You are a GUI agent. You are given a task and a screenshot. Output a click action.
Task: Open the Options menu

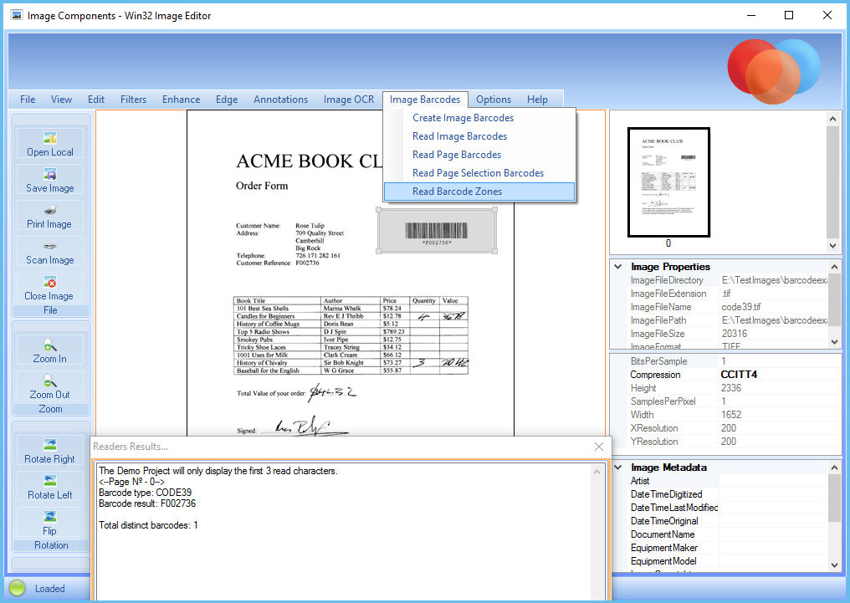(x=494, y=100)
